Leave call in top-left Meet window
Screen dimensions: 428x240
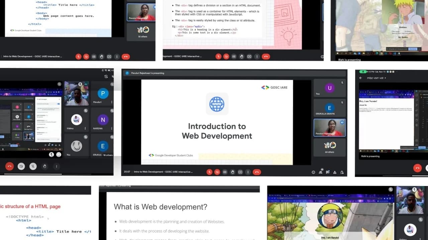[126, 57]
